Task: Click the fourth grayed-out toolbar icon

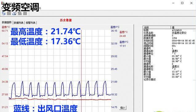Action: (x=20, y=13)
